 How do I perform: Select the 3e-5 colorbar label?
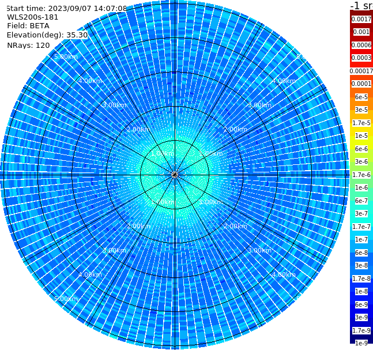click(361, 110)
